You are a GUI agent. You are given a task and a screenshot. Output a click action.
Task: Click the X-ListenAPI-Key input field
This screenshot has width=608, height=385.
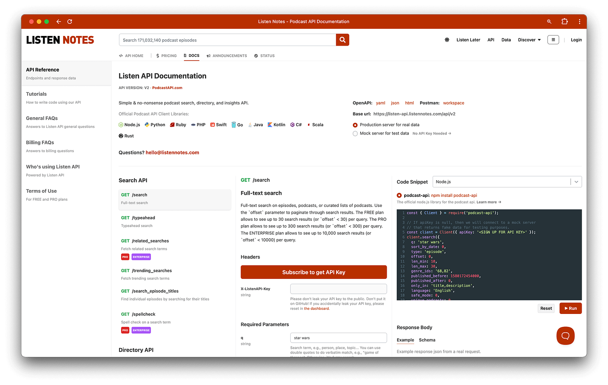pyautogui.click(x=338, y=289)
